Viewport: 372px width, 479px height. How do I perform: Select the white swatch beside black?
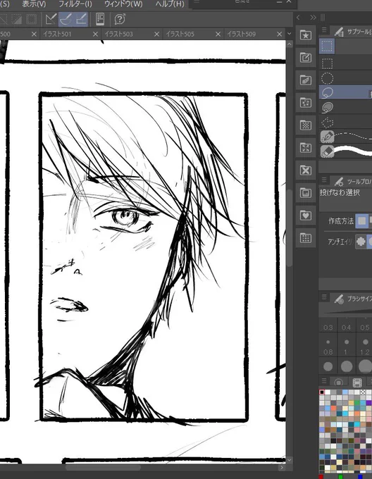click(328, 392)
